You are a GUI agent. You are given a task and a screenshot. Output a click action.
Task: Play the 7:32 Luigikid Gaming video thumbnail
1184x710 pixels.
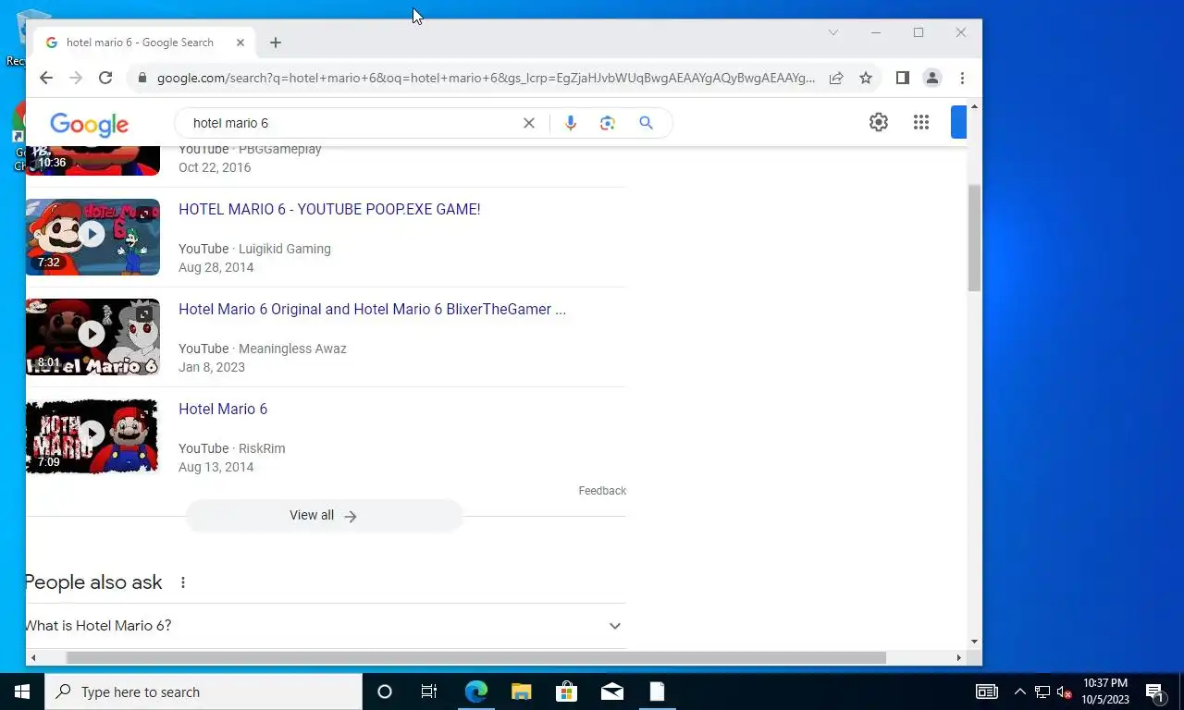[92, 237]
